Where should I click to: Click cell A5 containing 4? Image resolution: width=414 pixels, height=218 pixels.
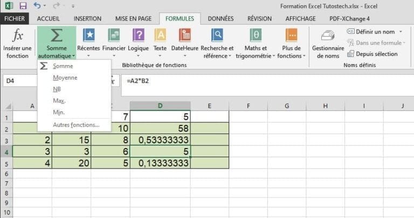32,163
